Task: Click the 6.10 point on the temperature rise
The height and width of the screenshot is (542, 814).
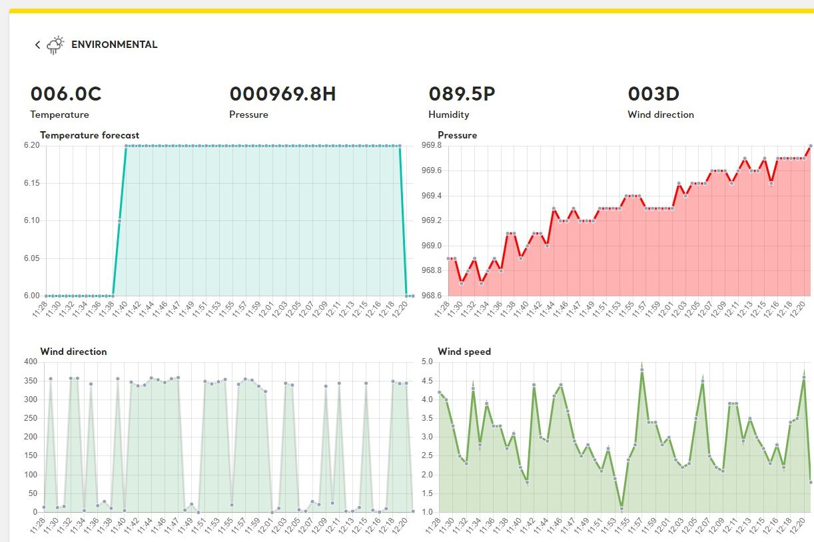Action: pos(119,220)
